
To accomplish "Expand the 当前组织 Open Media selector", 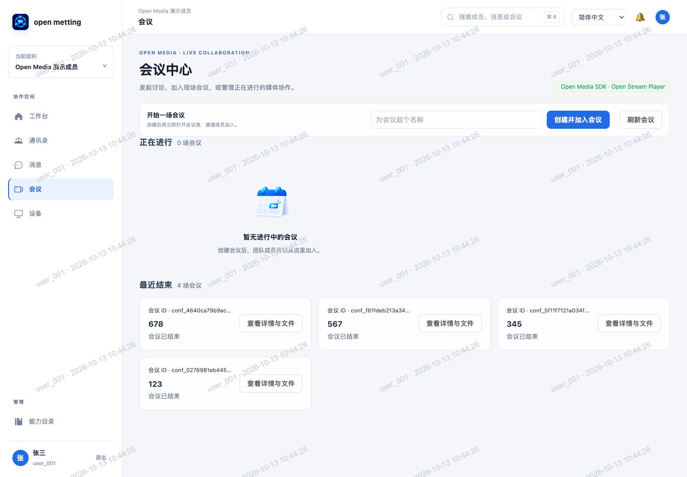I will pyautogui.click(x=61, y=62).
